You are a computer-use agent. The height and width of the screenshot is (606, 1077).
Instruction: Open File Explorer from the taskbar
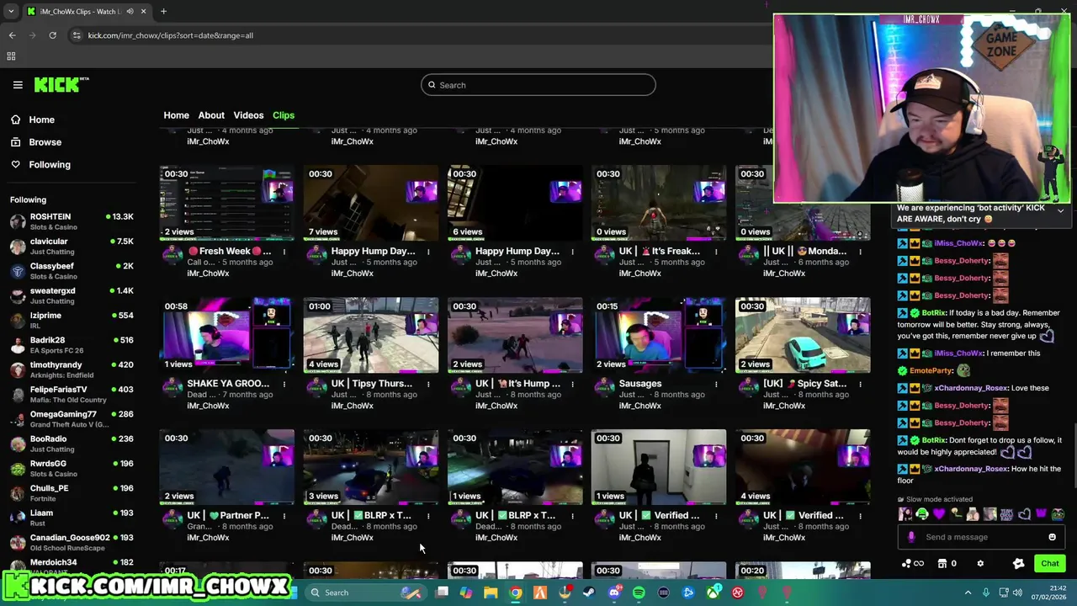pyautogui.click(x=491, y=593)
